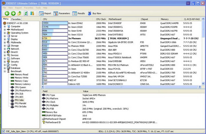The height and width of the screenshot is (134, 206).
Task: Switch to the Menu tab
Action: pos(6,19)
